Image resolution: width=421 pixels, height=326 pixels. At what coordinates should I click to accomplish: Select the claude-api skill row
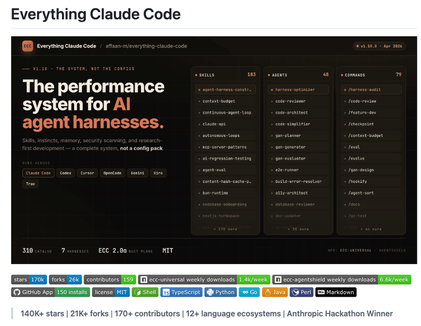tap(226, 124)
